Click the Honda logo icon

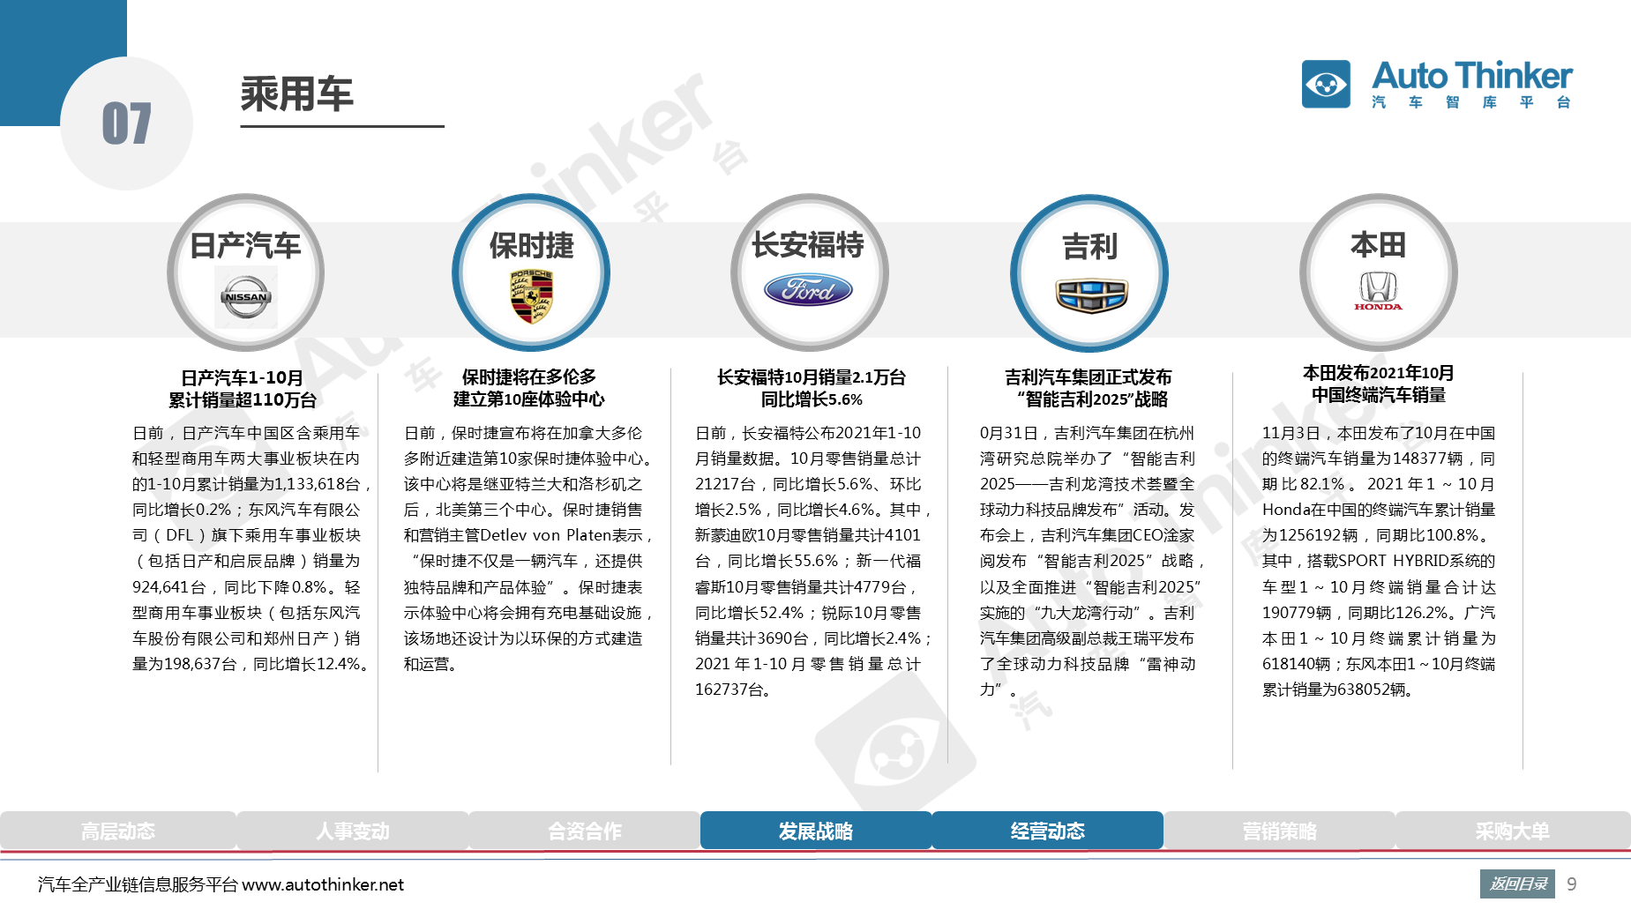pyautogui.click(x=1378, y=291)
